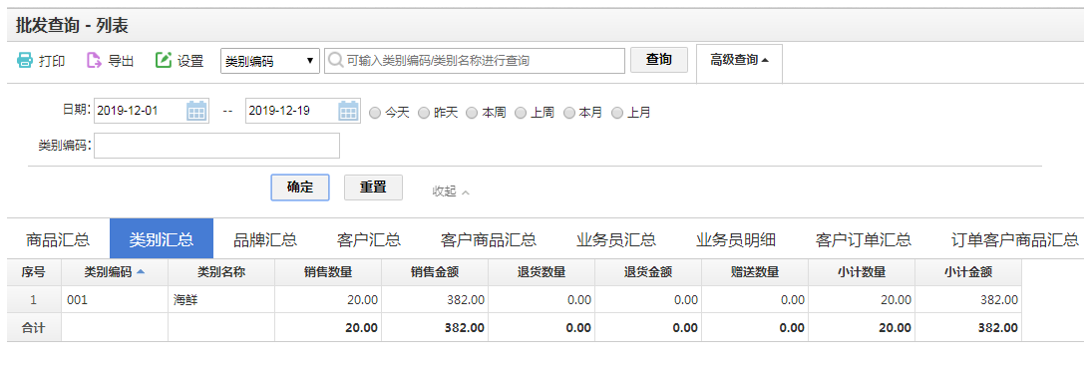The height and width of the screenshot is (373, 1090).
Task: Collapse the 高级查询 advanced query panel
Action: (739, 61)
